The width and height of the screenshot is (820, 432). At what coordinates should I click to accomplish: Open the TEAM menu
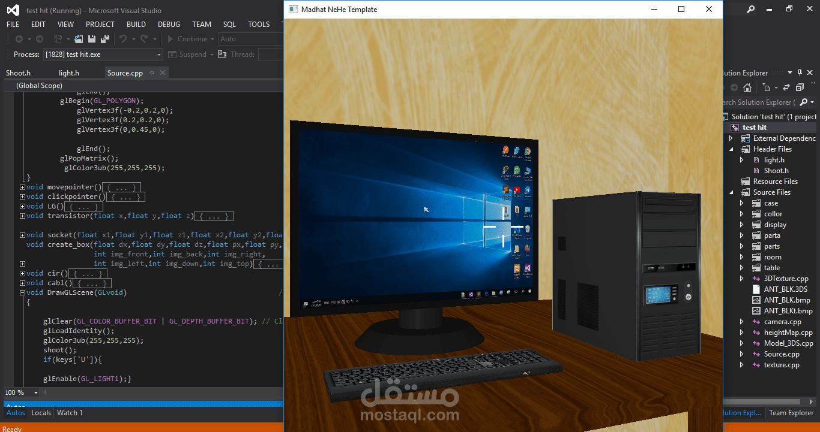point(202,25)
